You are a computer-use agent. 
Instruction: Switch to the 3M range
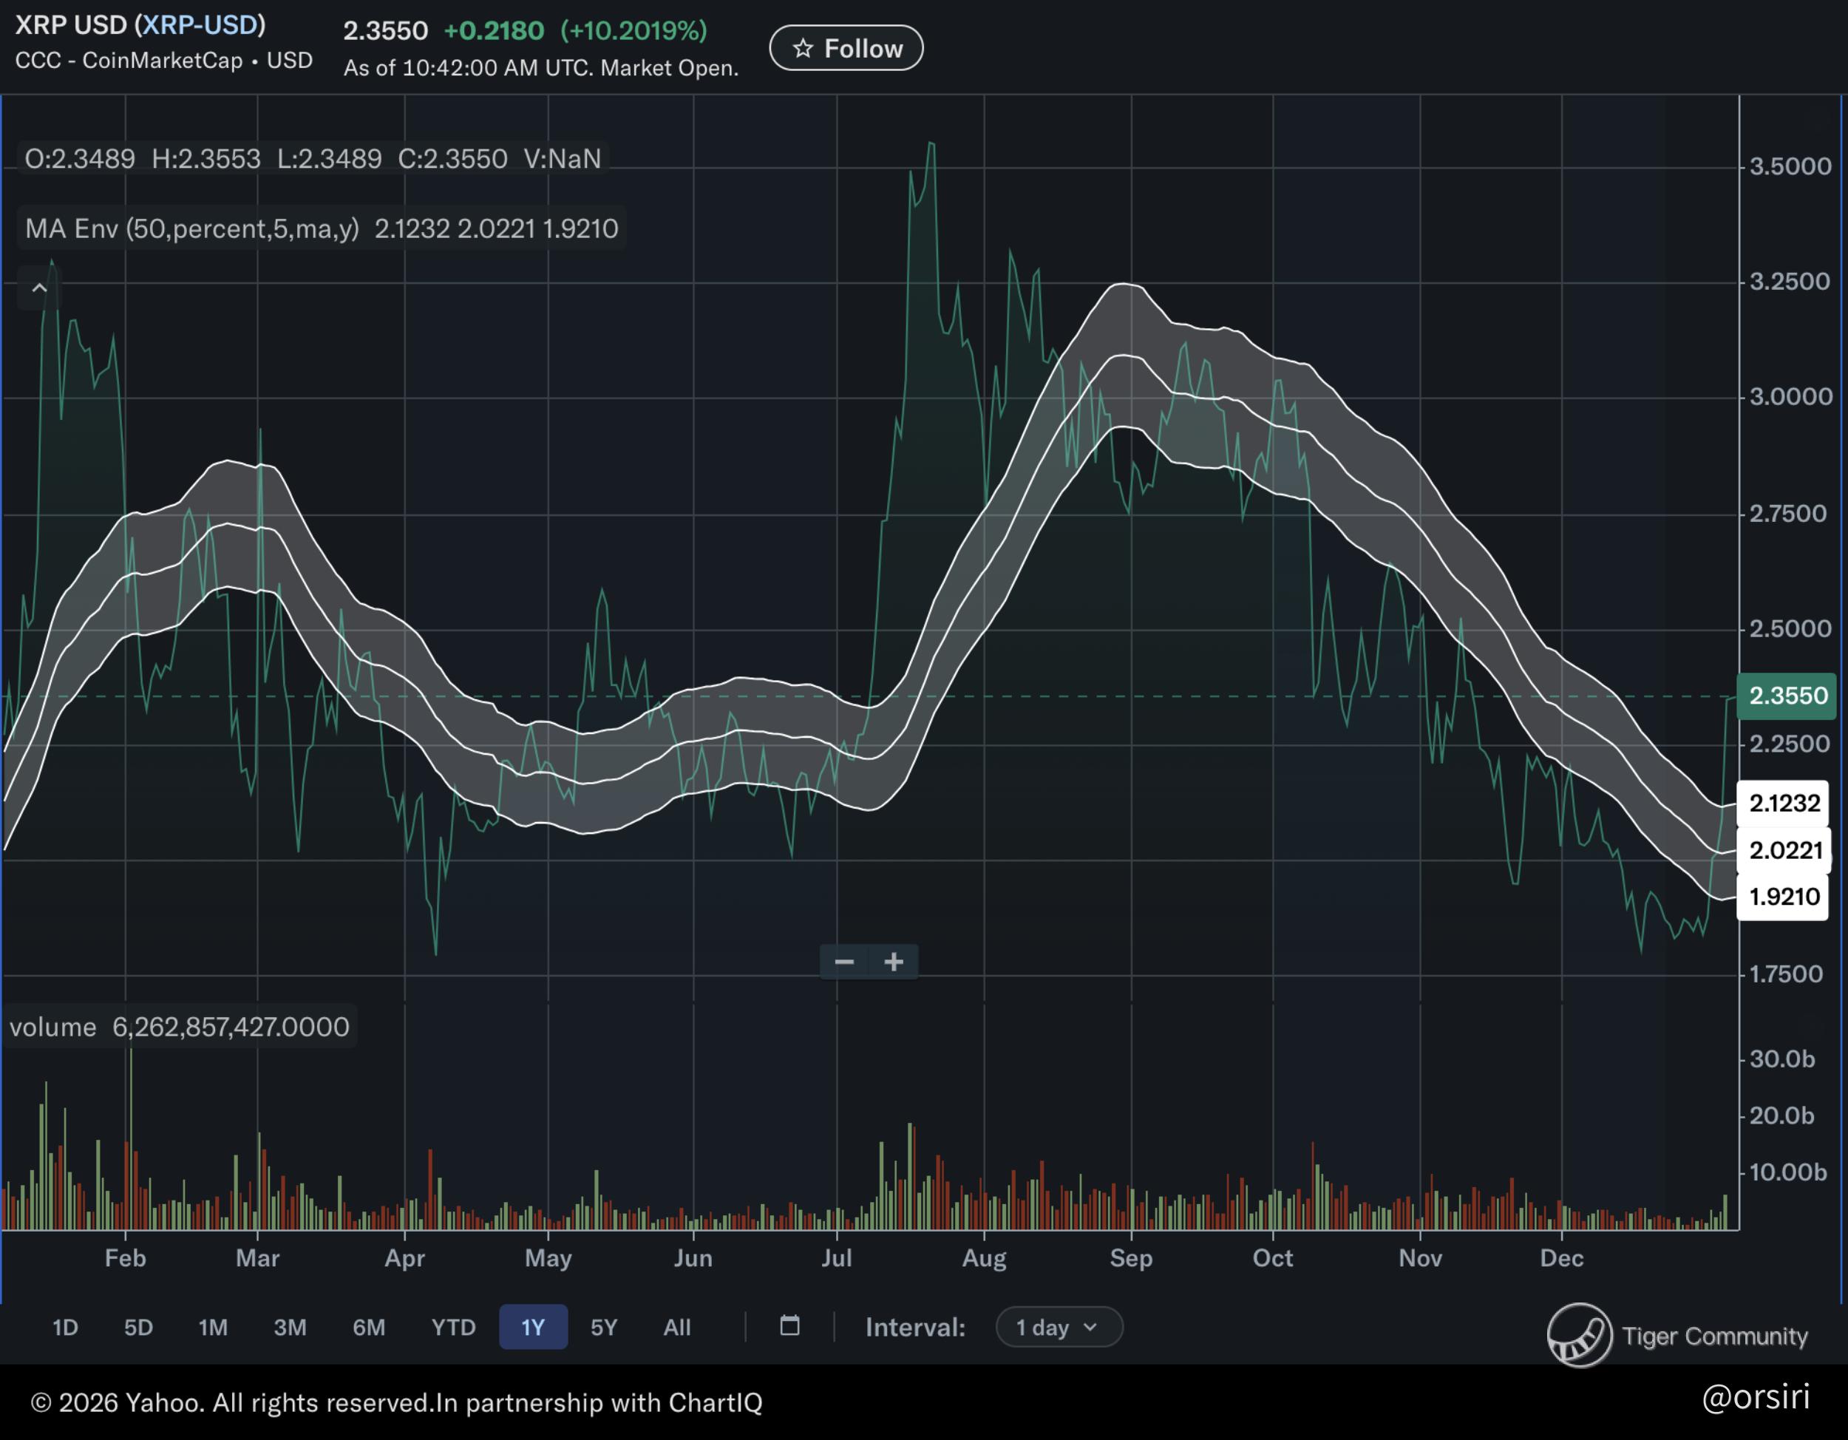coord(289,1327)
